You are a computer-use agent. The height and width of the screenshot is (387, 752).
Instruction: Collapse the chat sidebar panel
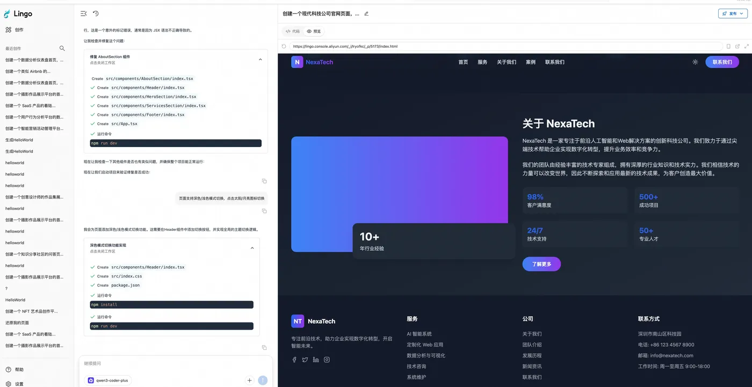[x=83, y=13]
